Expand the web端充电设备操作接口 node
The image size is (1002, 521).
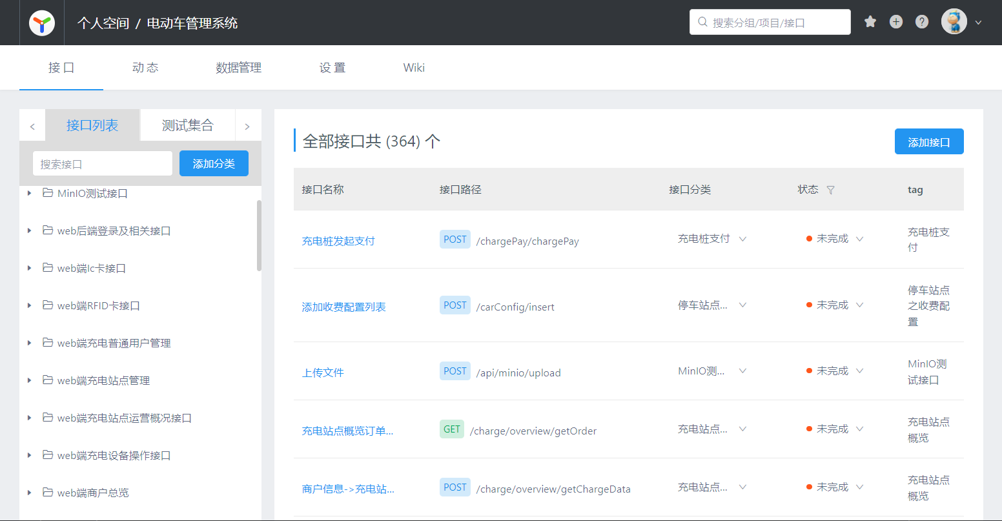click(x=29, y=455)
